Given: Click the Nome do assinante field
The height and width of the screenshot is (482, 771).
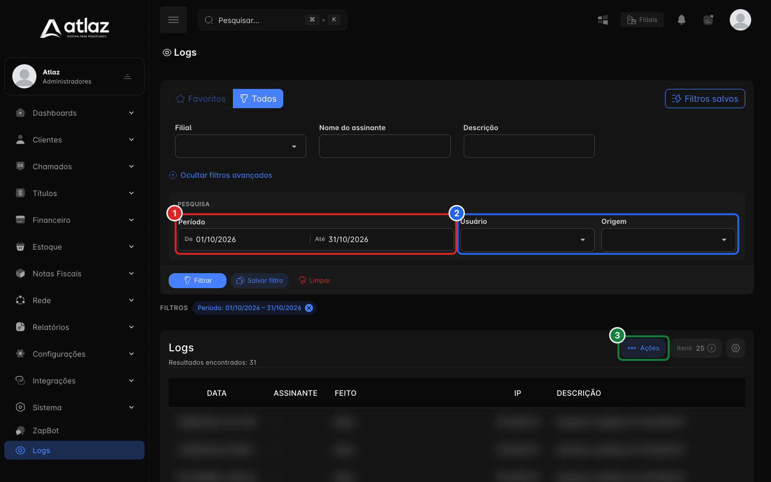Looking at the screenshot, I should 385,146.
